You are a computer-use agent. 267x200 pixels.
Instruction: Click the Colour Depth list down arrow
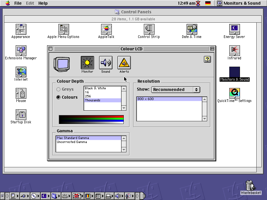click(x=124, y=108)
